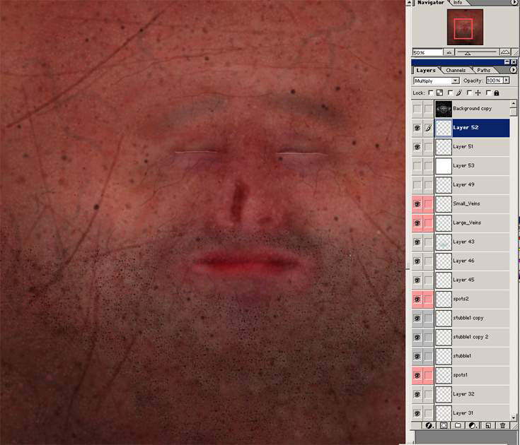Click the Add layer style icon

[x=429, y=426]
